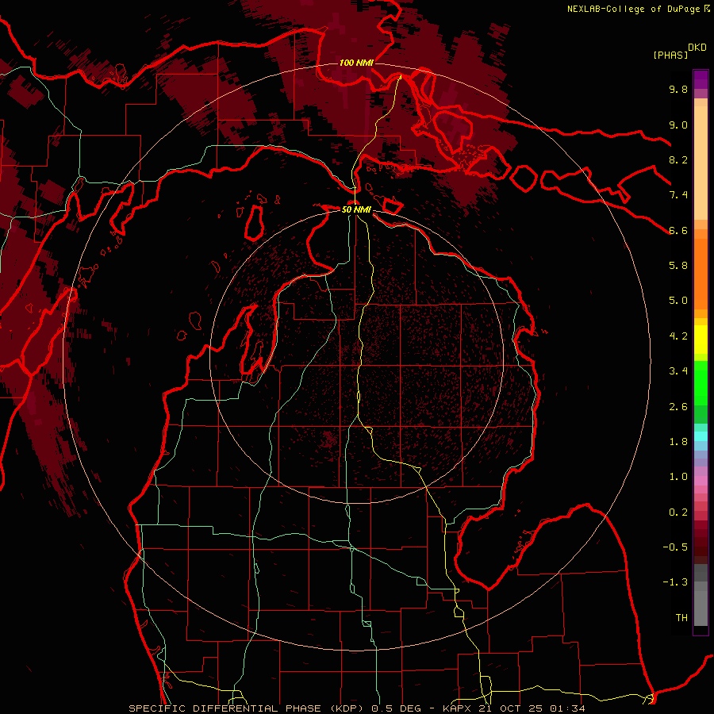Click the -1.3 legend value

coord(675,582)
